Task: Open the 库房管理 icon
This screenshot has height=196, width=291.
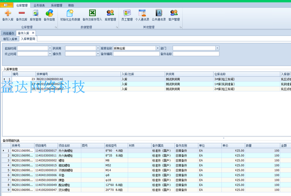Action: point(111,13)
